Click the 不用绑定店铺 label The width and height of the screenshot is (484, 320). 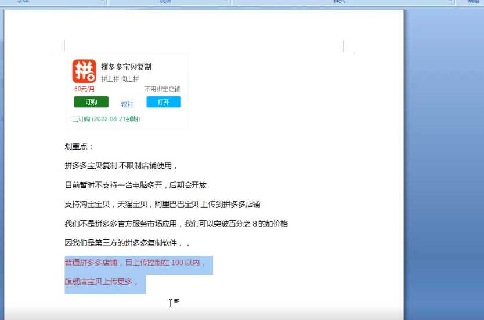tap(162, 89)
